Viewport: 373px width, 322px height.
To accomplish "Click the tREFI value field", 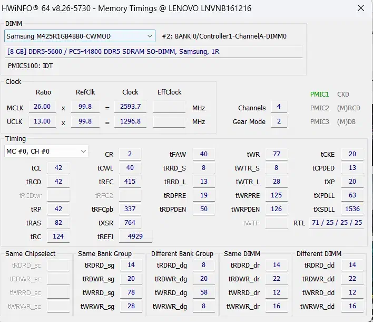I will (135, 236).
